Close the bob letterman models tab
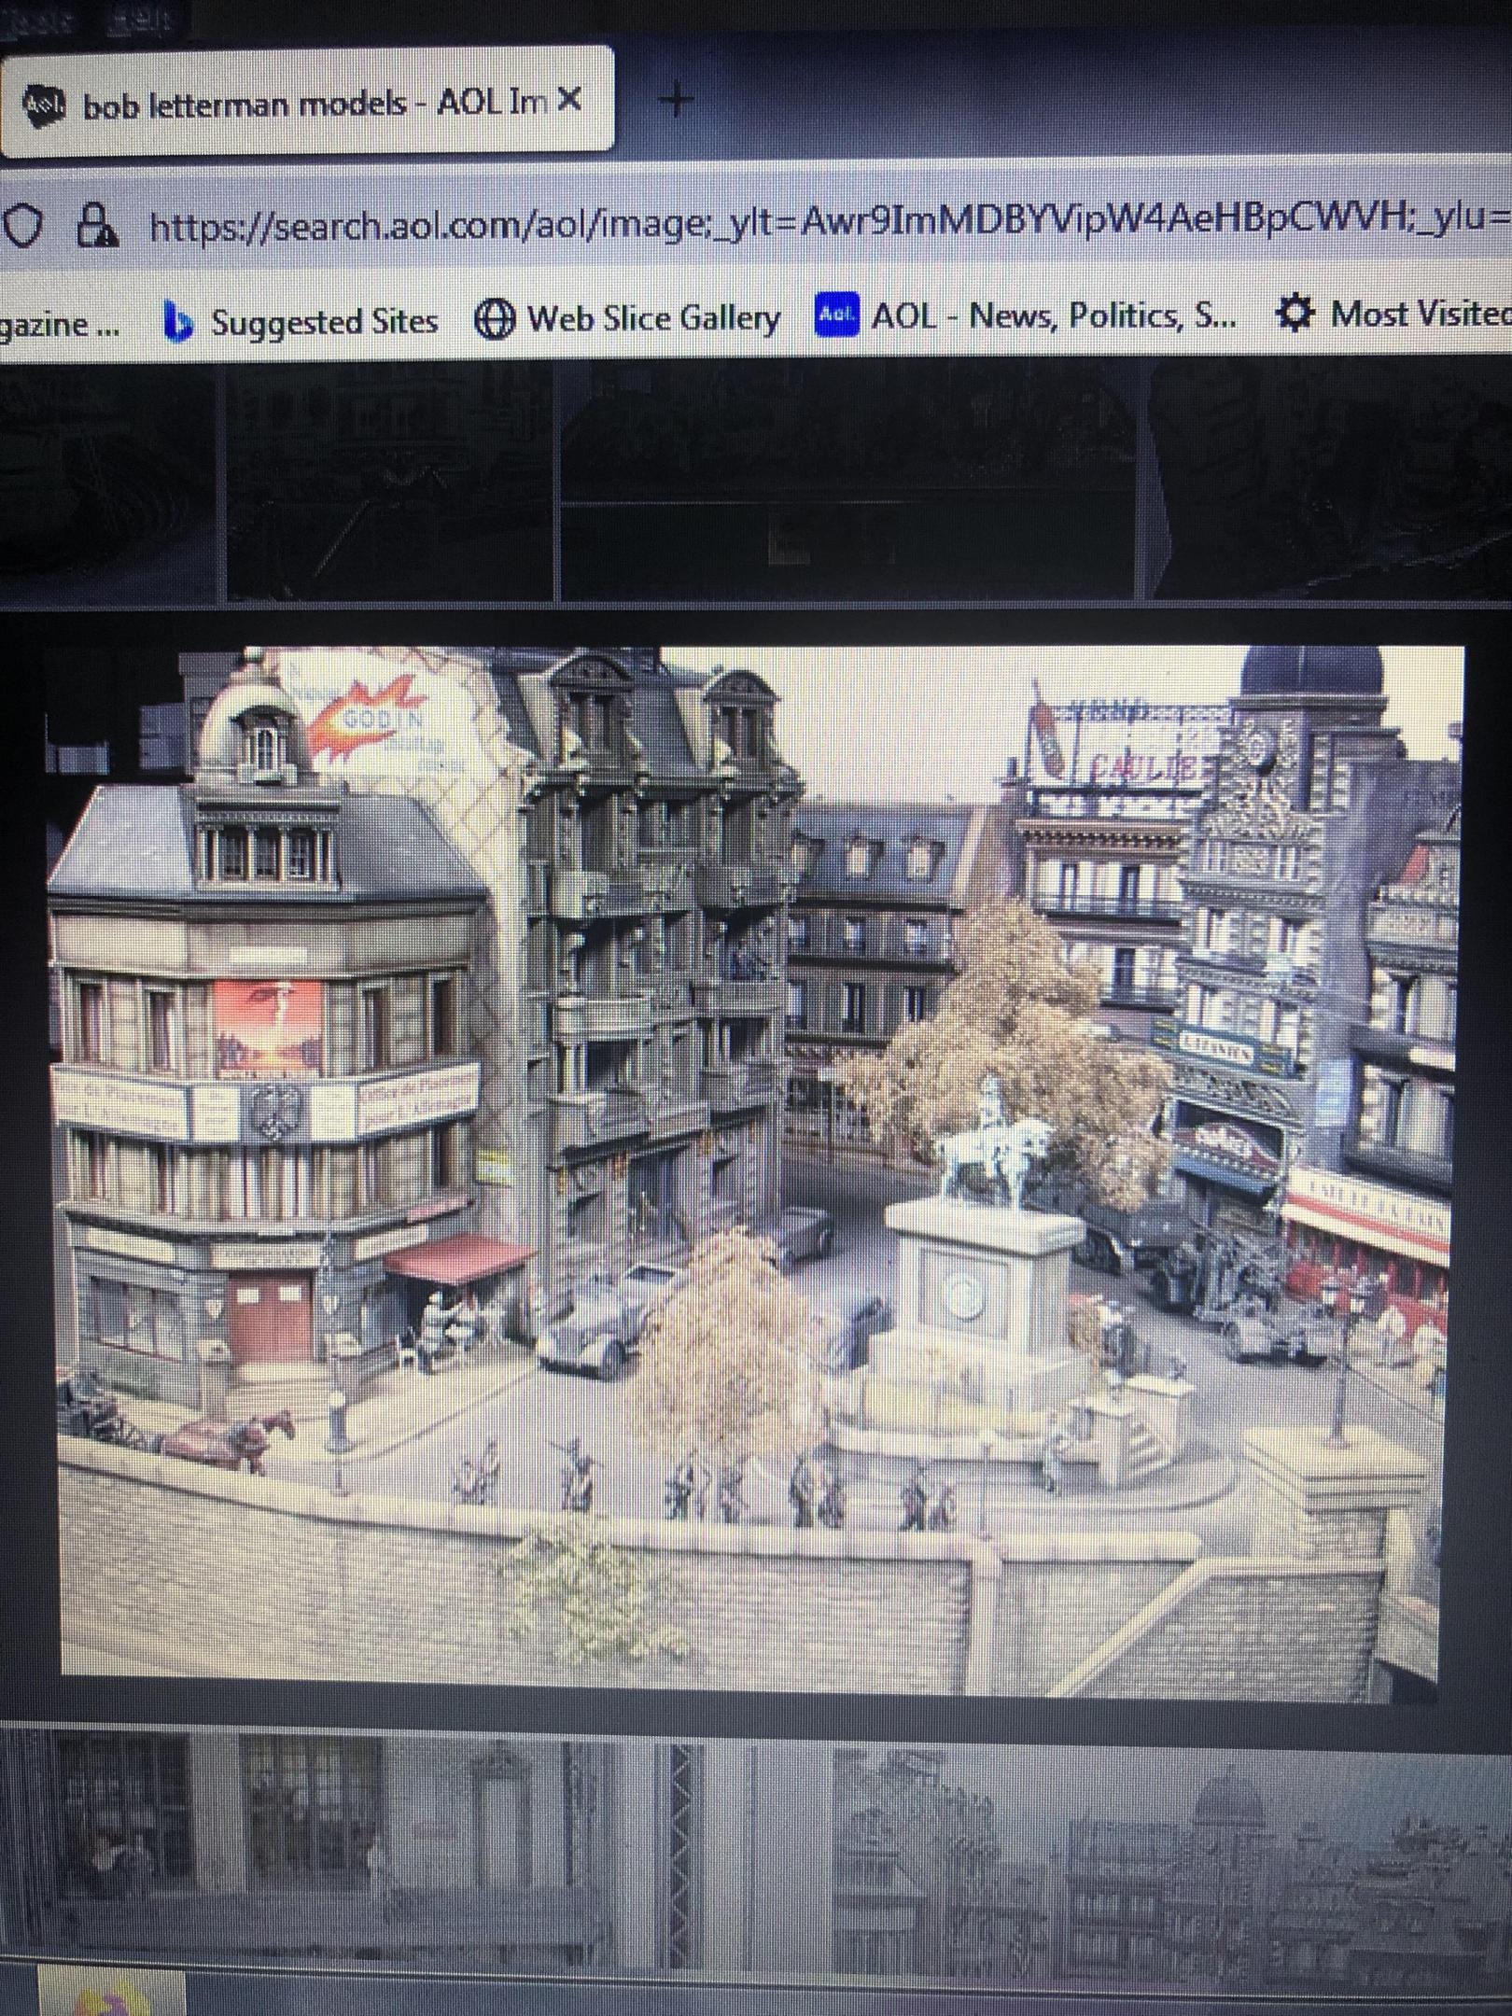 (x=568, y=99)
